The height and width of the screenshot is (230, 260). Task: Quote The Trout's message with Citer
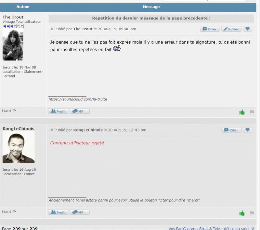[210, 29]
